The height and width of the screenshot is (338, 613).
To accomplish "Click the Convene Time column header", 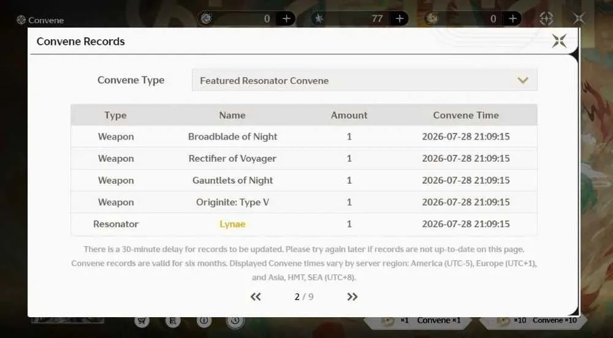I will tap(466, 115).
